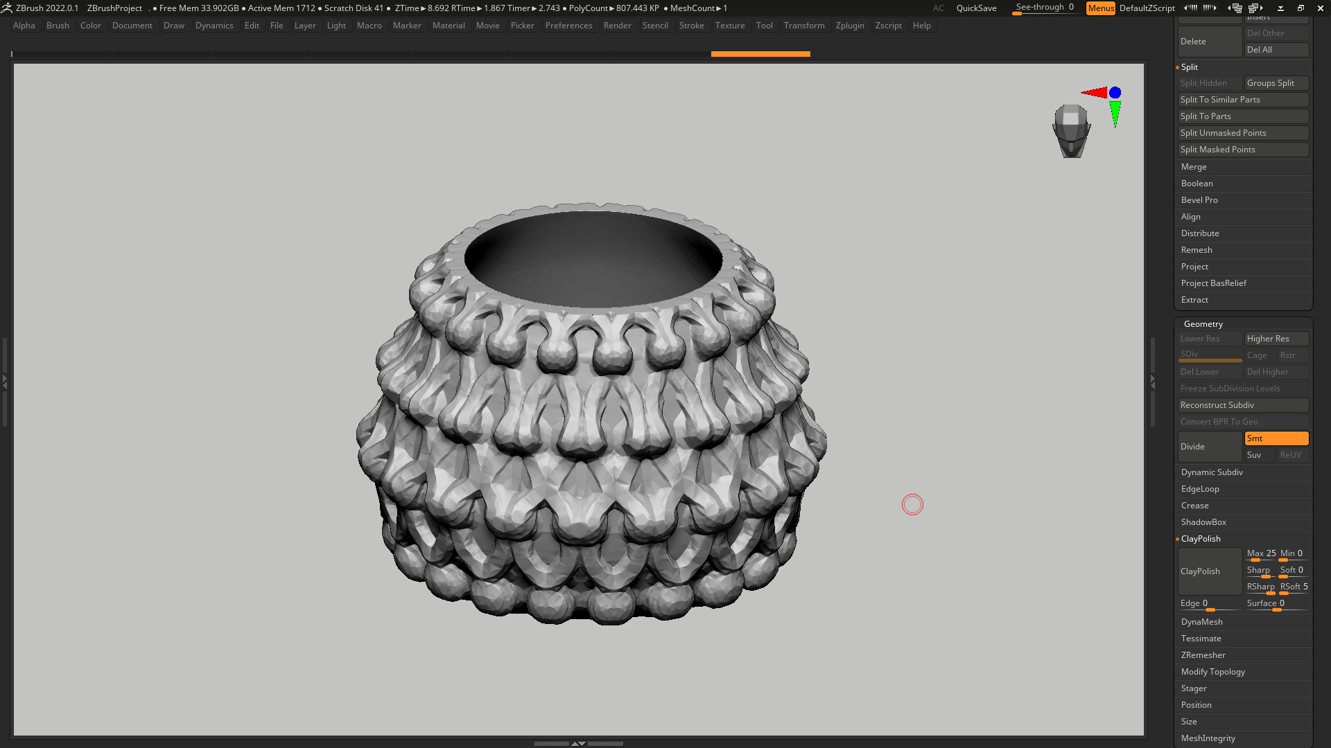
Task: Click the orange timeline segment above canvas
Action: click(760, 54)
